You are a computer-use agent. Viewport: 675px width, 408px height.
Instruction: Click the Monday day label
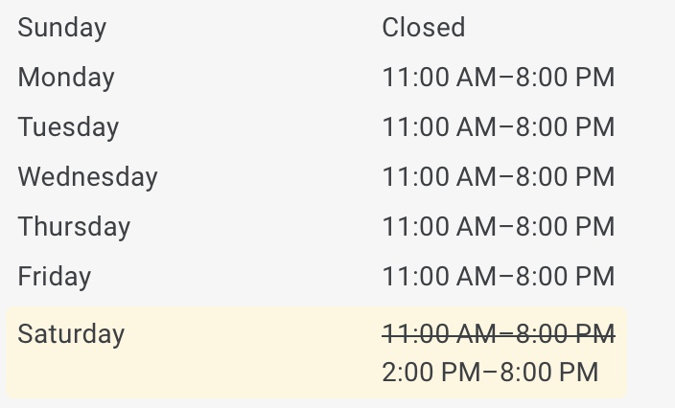(66, 78)
